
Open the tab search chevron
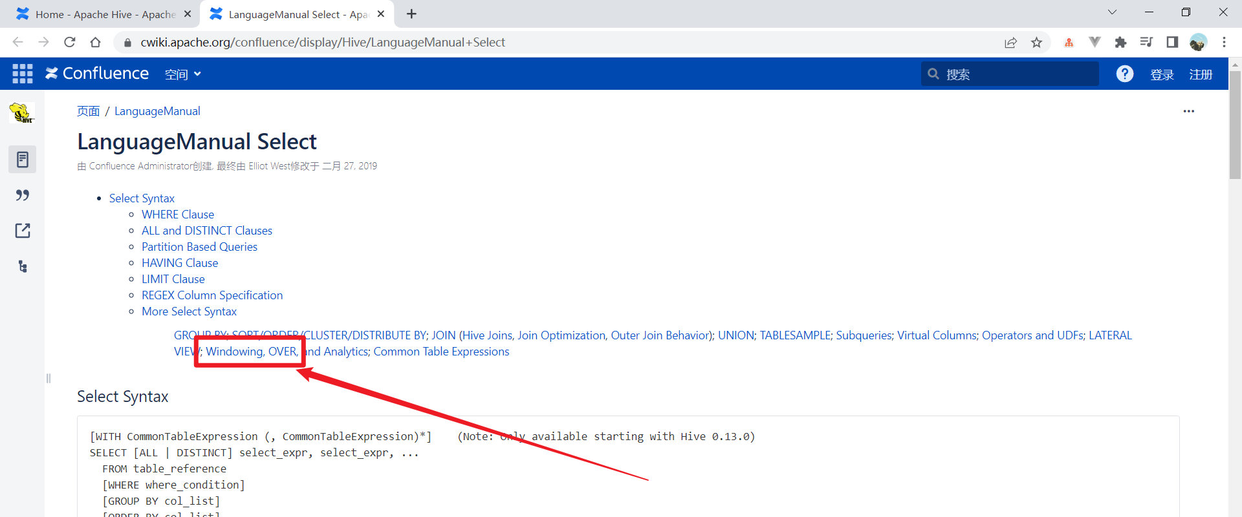[1112, 12]
